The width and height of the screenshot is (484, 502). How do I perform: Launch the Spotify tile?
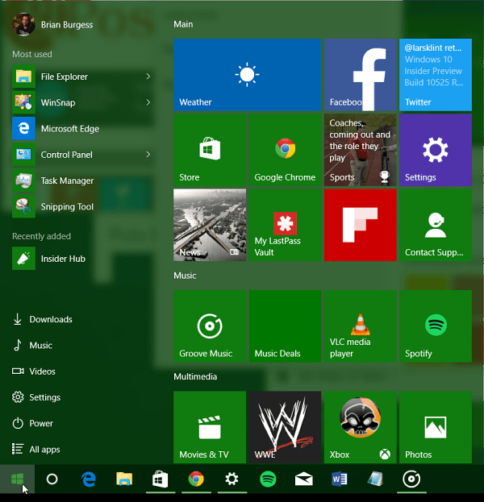click(436, 326)
